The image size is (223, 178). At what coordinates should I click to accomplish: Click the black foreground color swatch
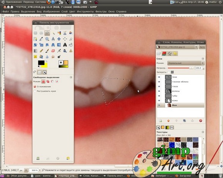click(41, 63)
